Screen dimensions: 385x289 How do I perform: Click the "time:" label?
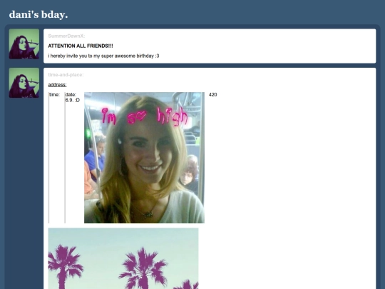(x=54, y=95)
